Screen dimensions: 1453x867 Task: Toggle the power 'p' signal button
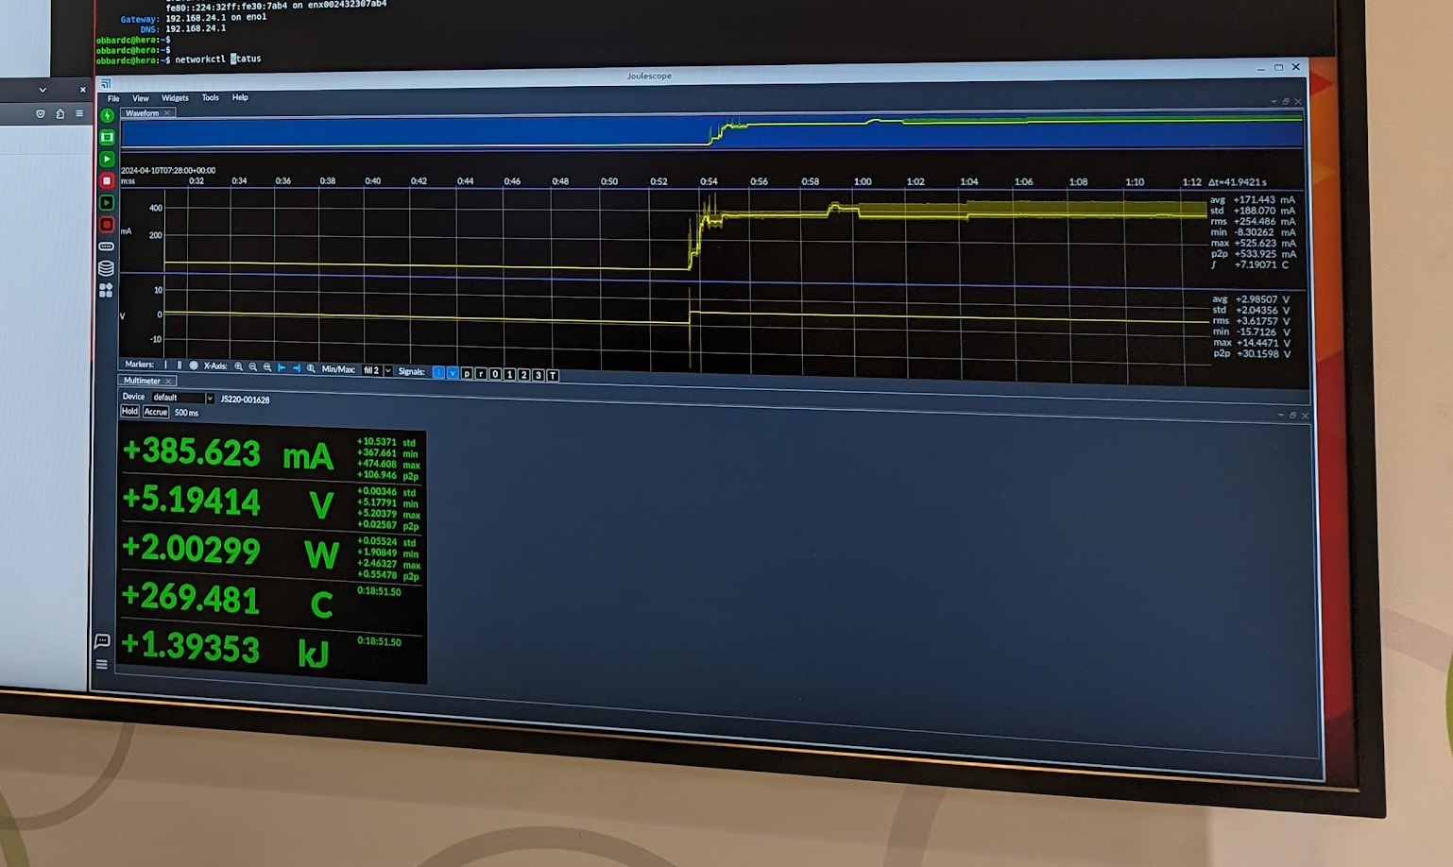click(467, 374)
